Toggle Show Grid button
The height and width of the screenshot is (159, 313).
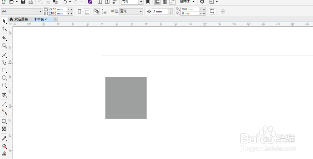click(165, 2)
